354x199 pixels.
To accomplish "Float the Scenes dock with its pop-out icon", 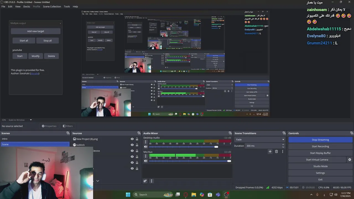I will point(68,133).
